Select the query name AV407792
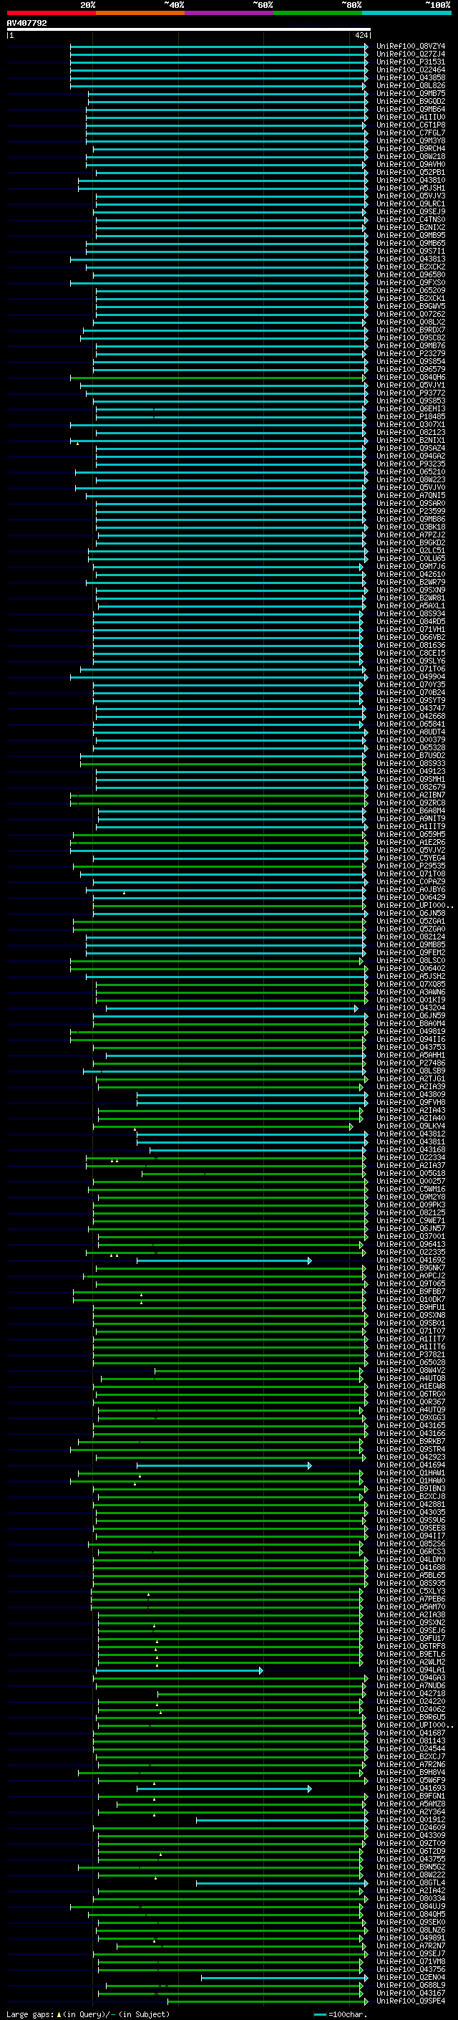Image resolution: width=458 pixels, height=2020 pixels. [26, 23]
